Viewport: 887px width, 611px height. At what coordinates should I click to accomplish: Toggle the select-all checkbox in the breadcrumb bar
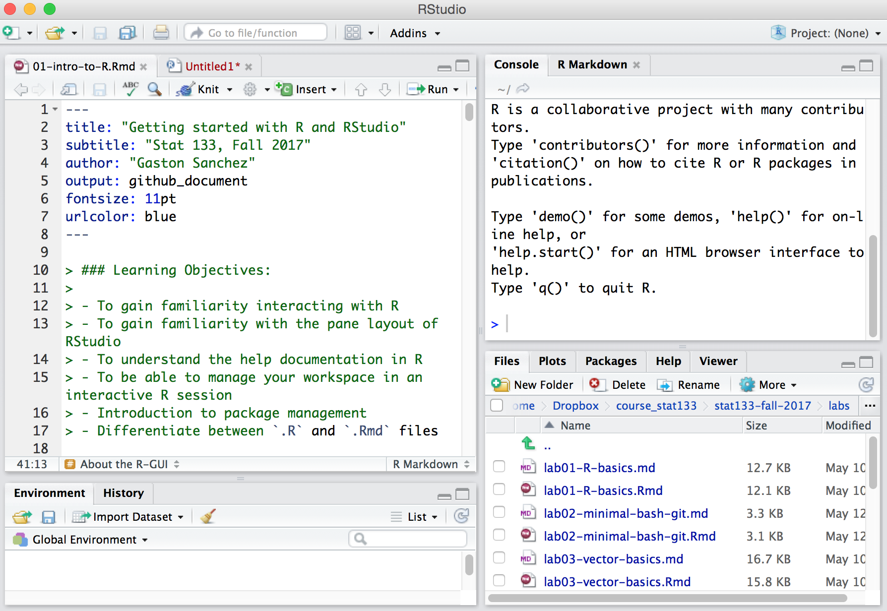tap(497, 406)
